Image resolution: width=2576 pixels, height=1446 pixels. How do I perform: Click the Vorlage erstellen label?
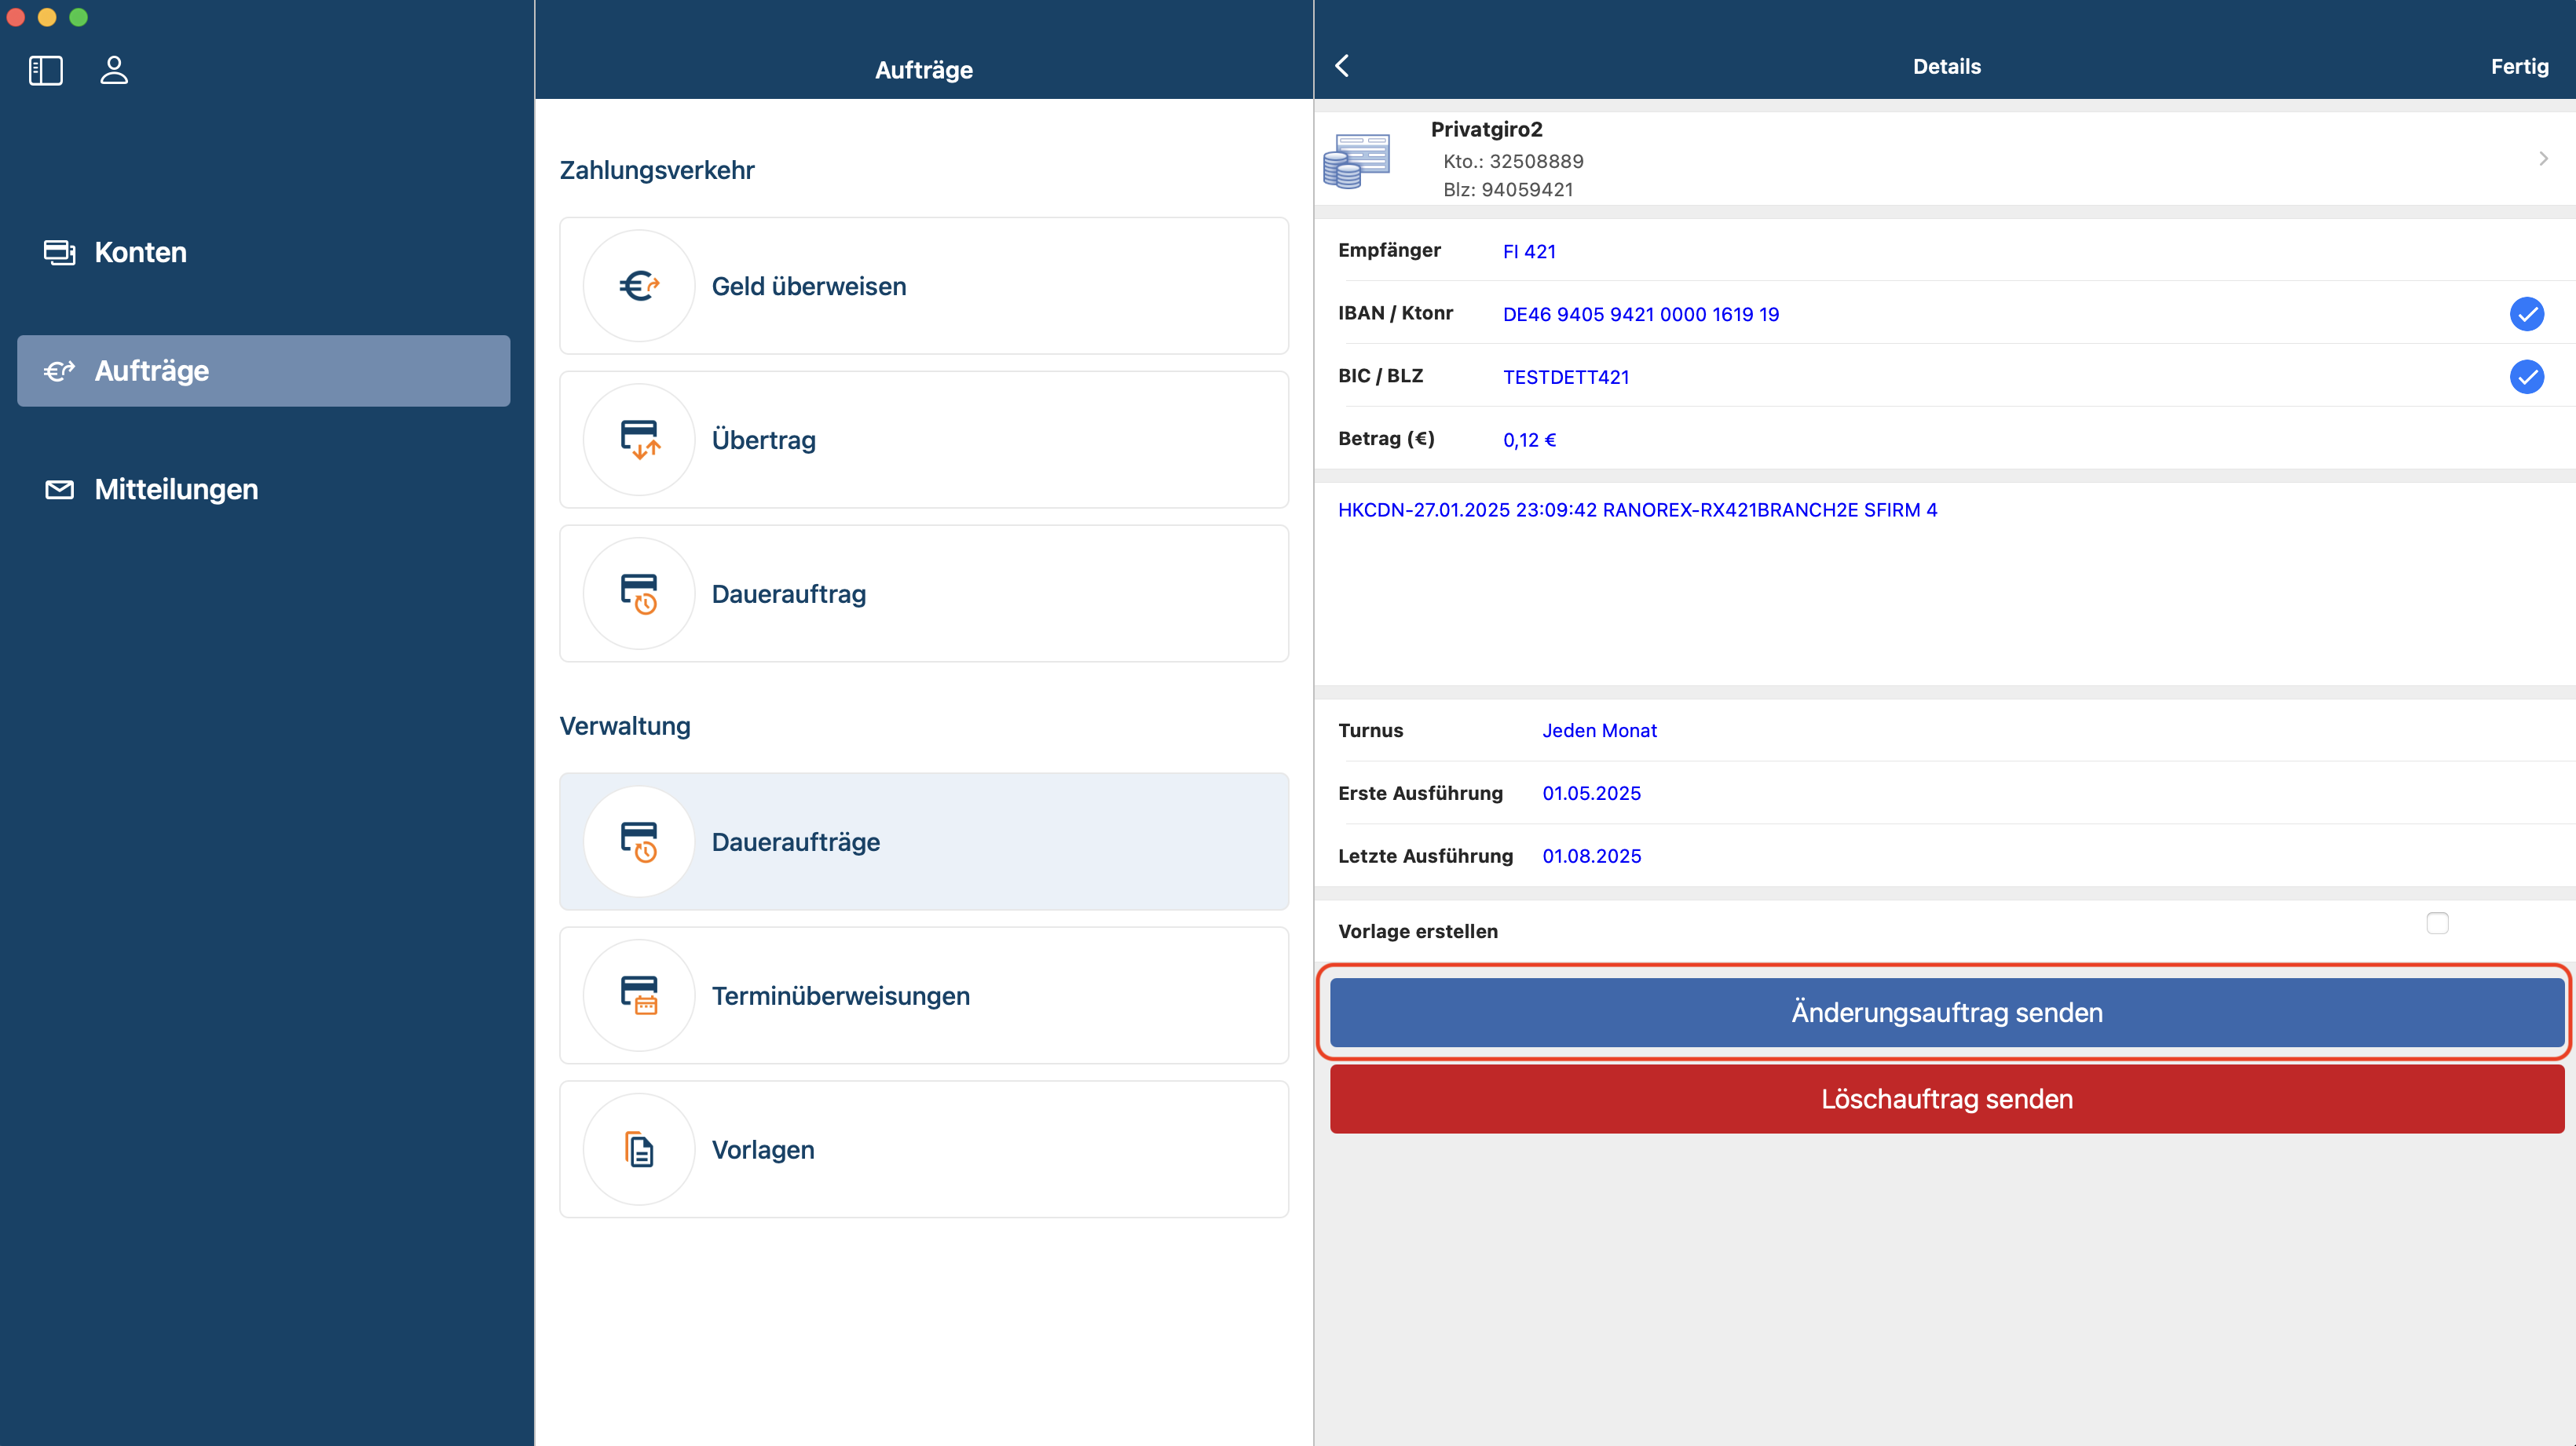click(x=1418, y=931)
